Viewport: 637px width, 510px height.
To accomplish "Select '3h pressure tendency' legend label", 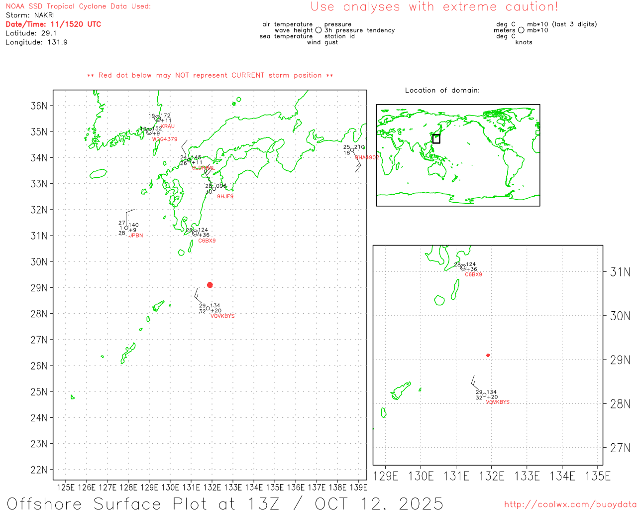I will 359,30.
